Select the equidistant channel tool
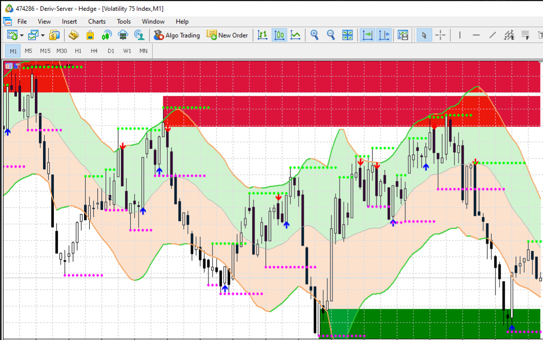The width and height of the screenshot is (543, 340). coord(509,35)
